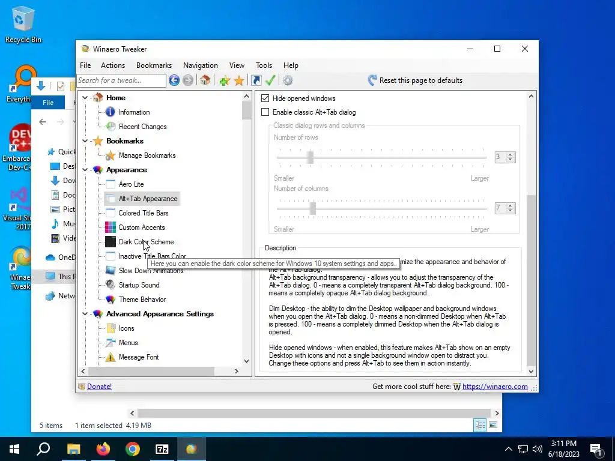Screen dimensions: 615x461
Task: Select Menus under Advanced Appearance Settings
Action: pyautogui.click(x=128, y=343)
